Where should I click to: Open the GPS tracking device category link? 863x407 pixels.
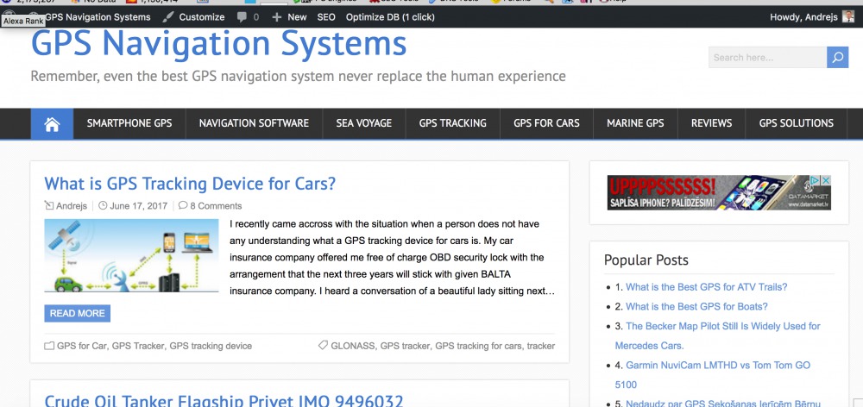(211, 346)
